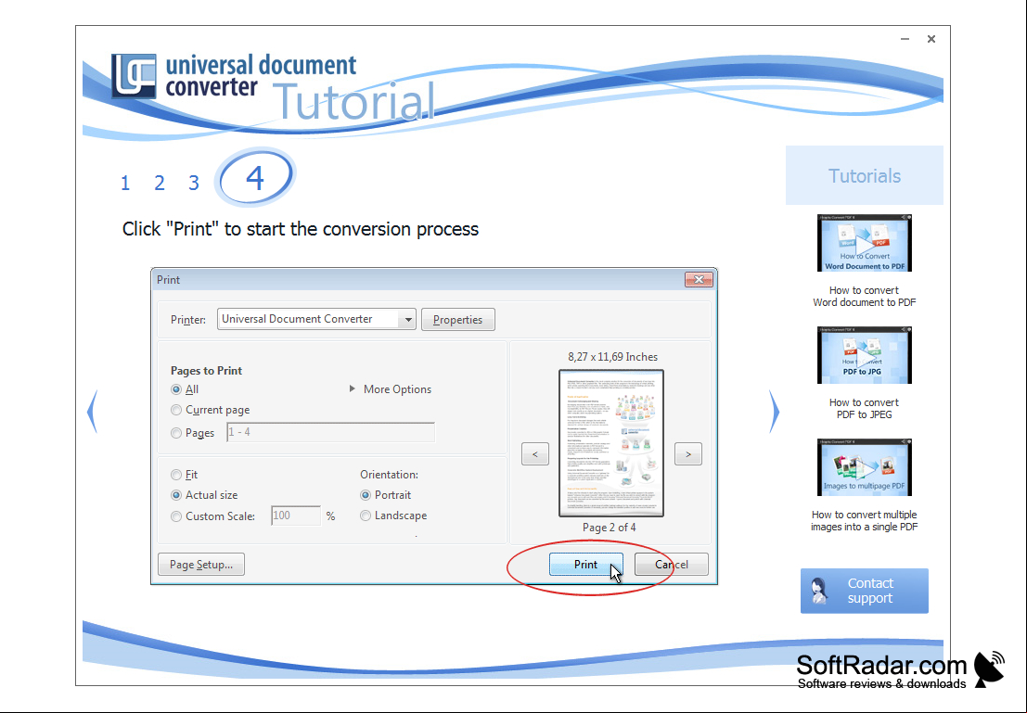The width and height of the screenshot is (1027, 713).
Task: Close the Print dialog
Action: 699,280
